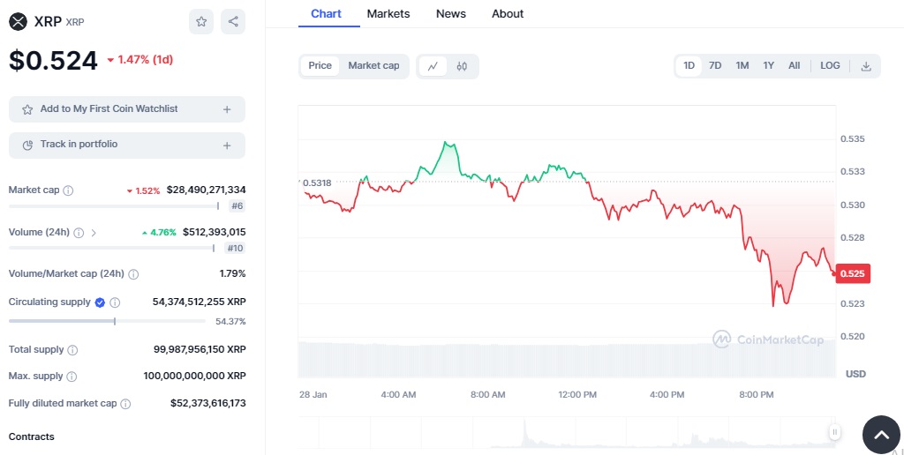
Task: Click the $0.524 price heading
Action: (x=53, y=61)
